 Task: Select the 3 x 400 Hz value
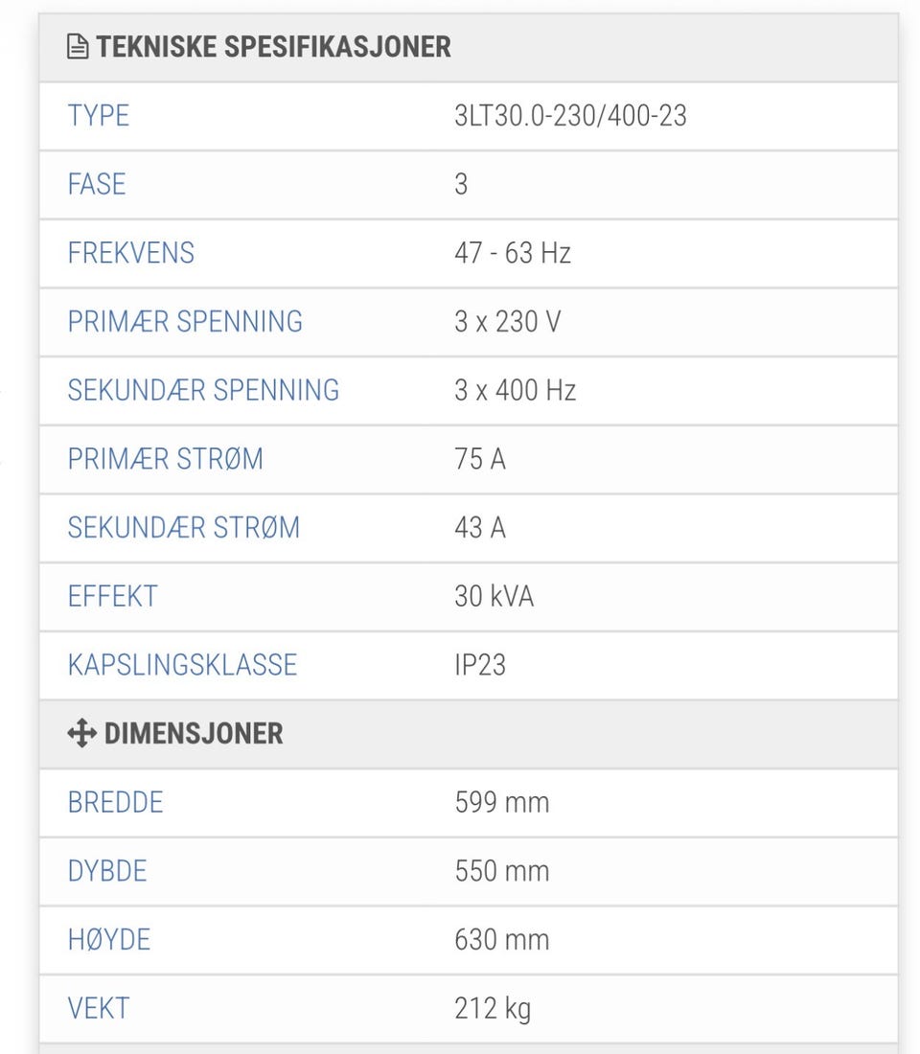pyautogui.click(x=516, y=391)
